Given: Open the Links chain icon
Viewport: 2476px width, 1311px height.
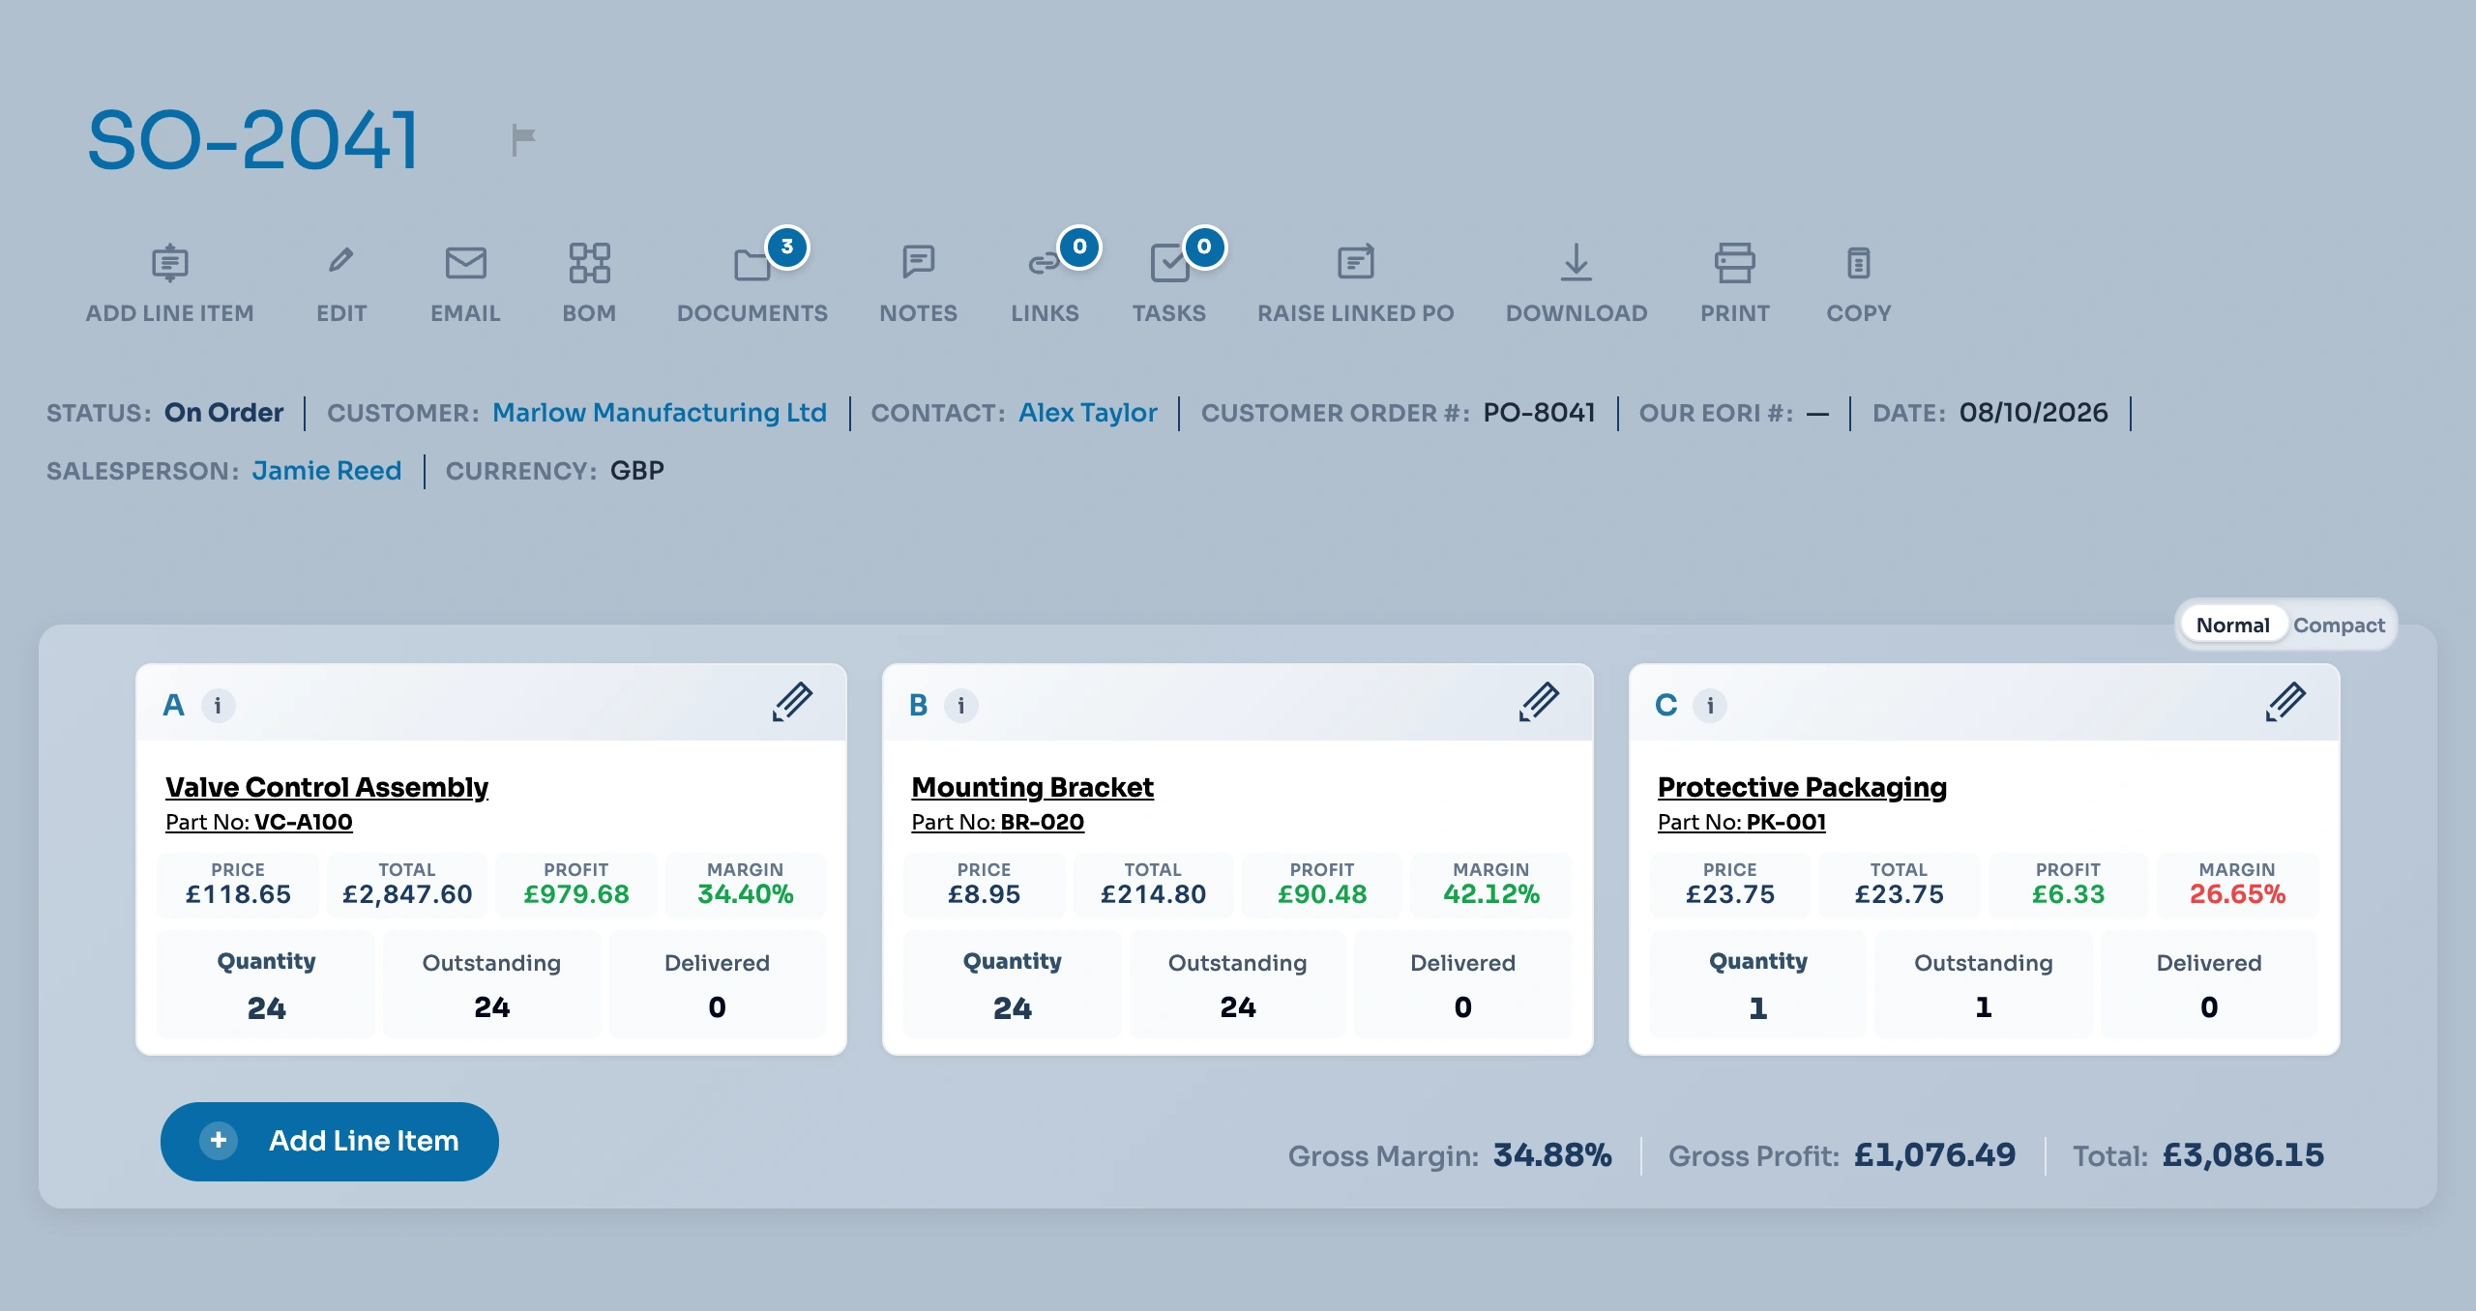Looking at the screenshot, I should [1045, 263].
